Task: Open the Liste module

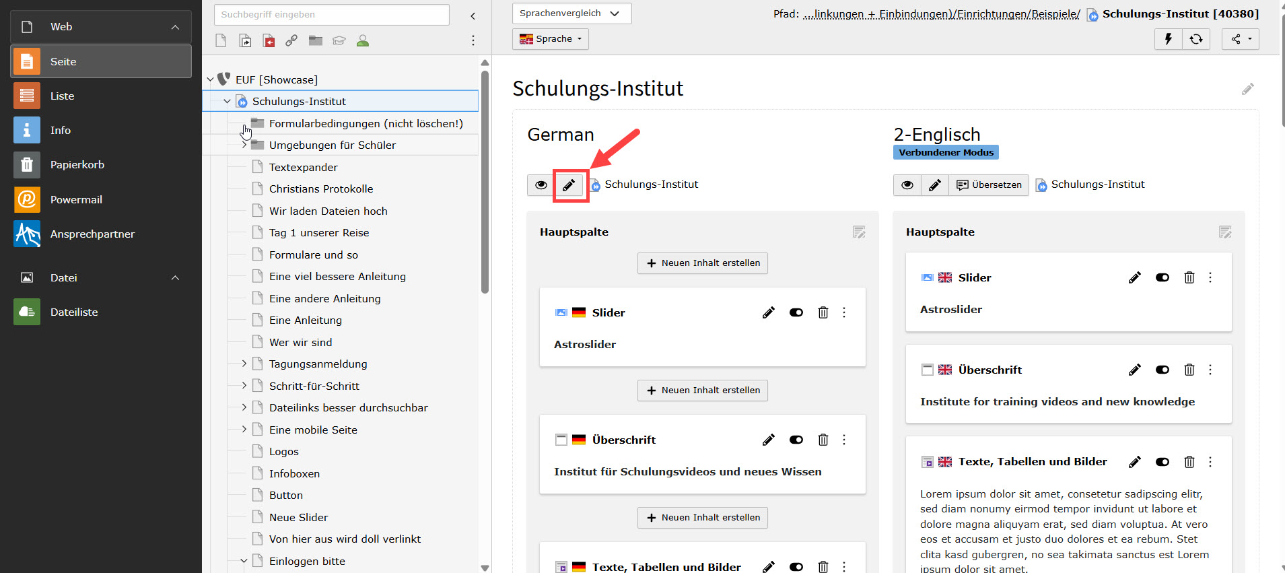Action: [62, 96]
